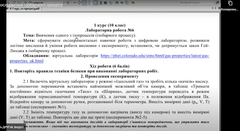The width and height of the screenshot is (240, 131).
Task: Click the video title 'дослідження ізобарного процесу'
Action: pos(31,5)
